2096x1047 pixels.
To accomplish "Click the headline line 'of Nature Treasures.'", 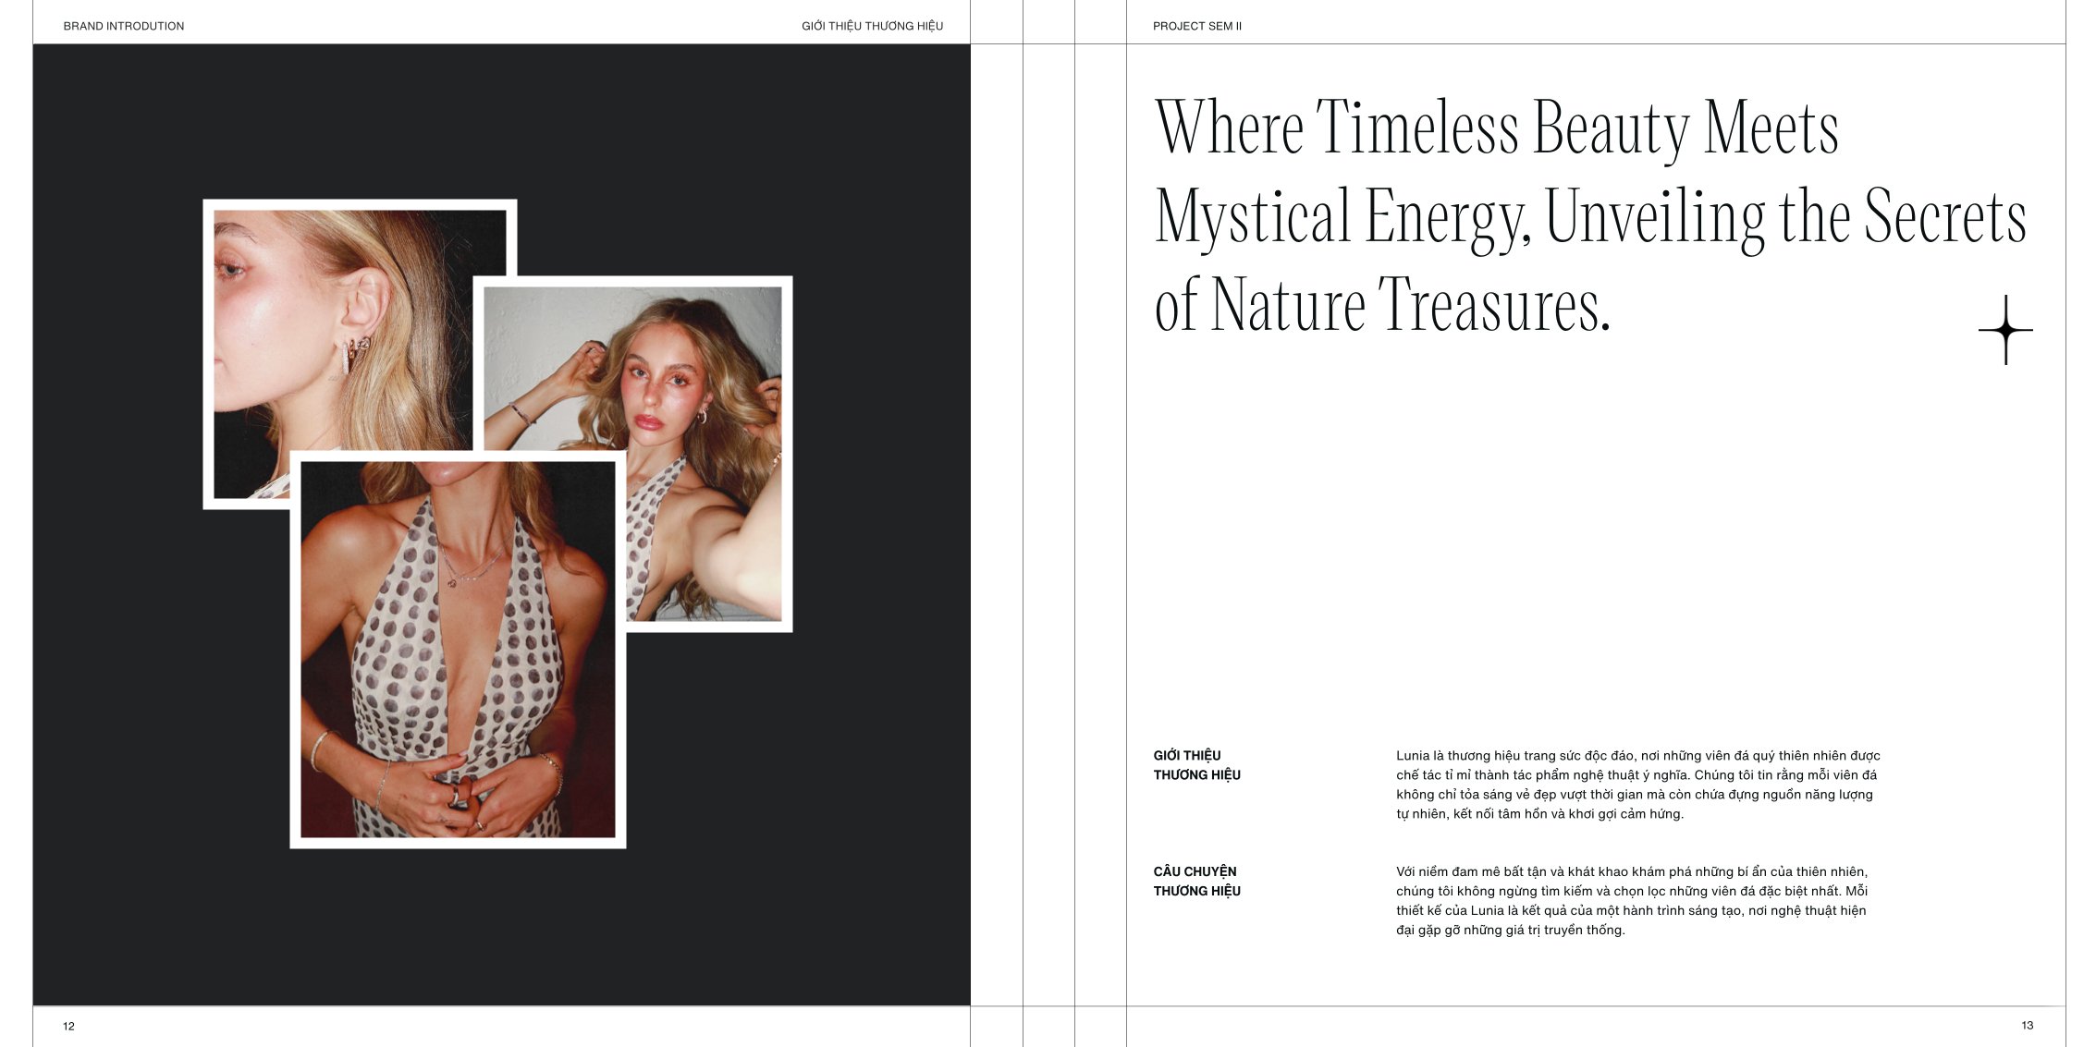I will (1382, 304).
